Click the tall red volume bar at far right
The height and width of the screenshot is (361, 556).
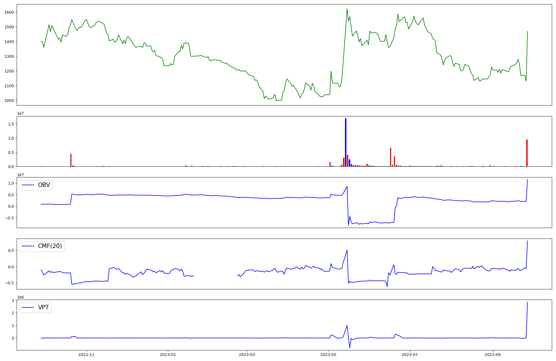click(527, 153)
